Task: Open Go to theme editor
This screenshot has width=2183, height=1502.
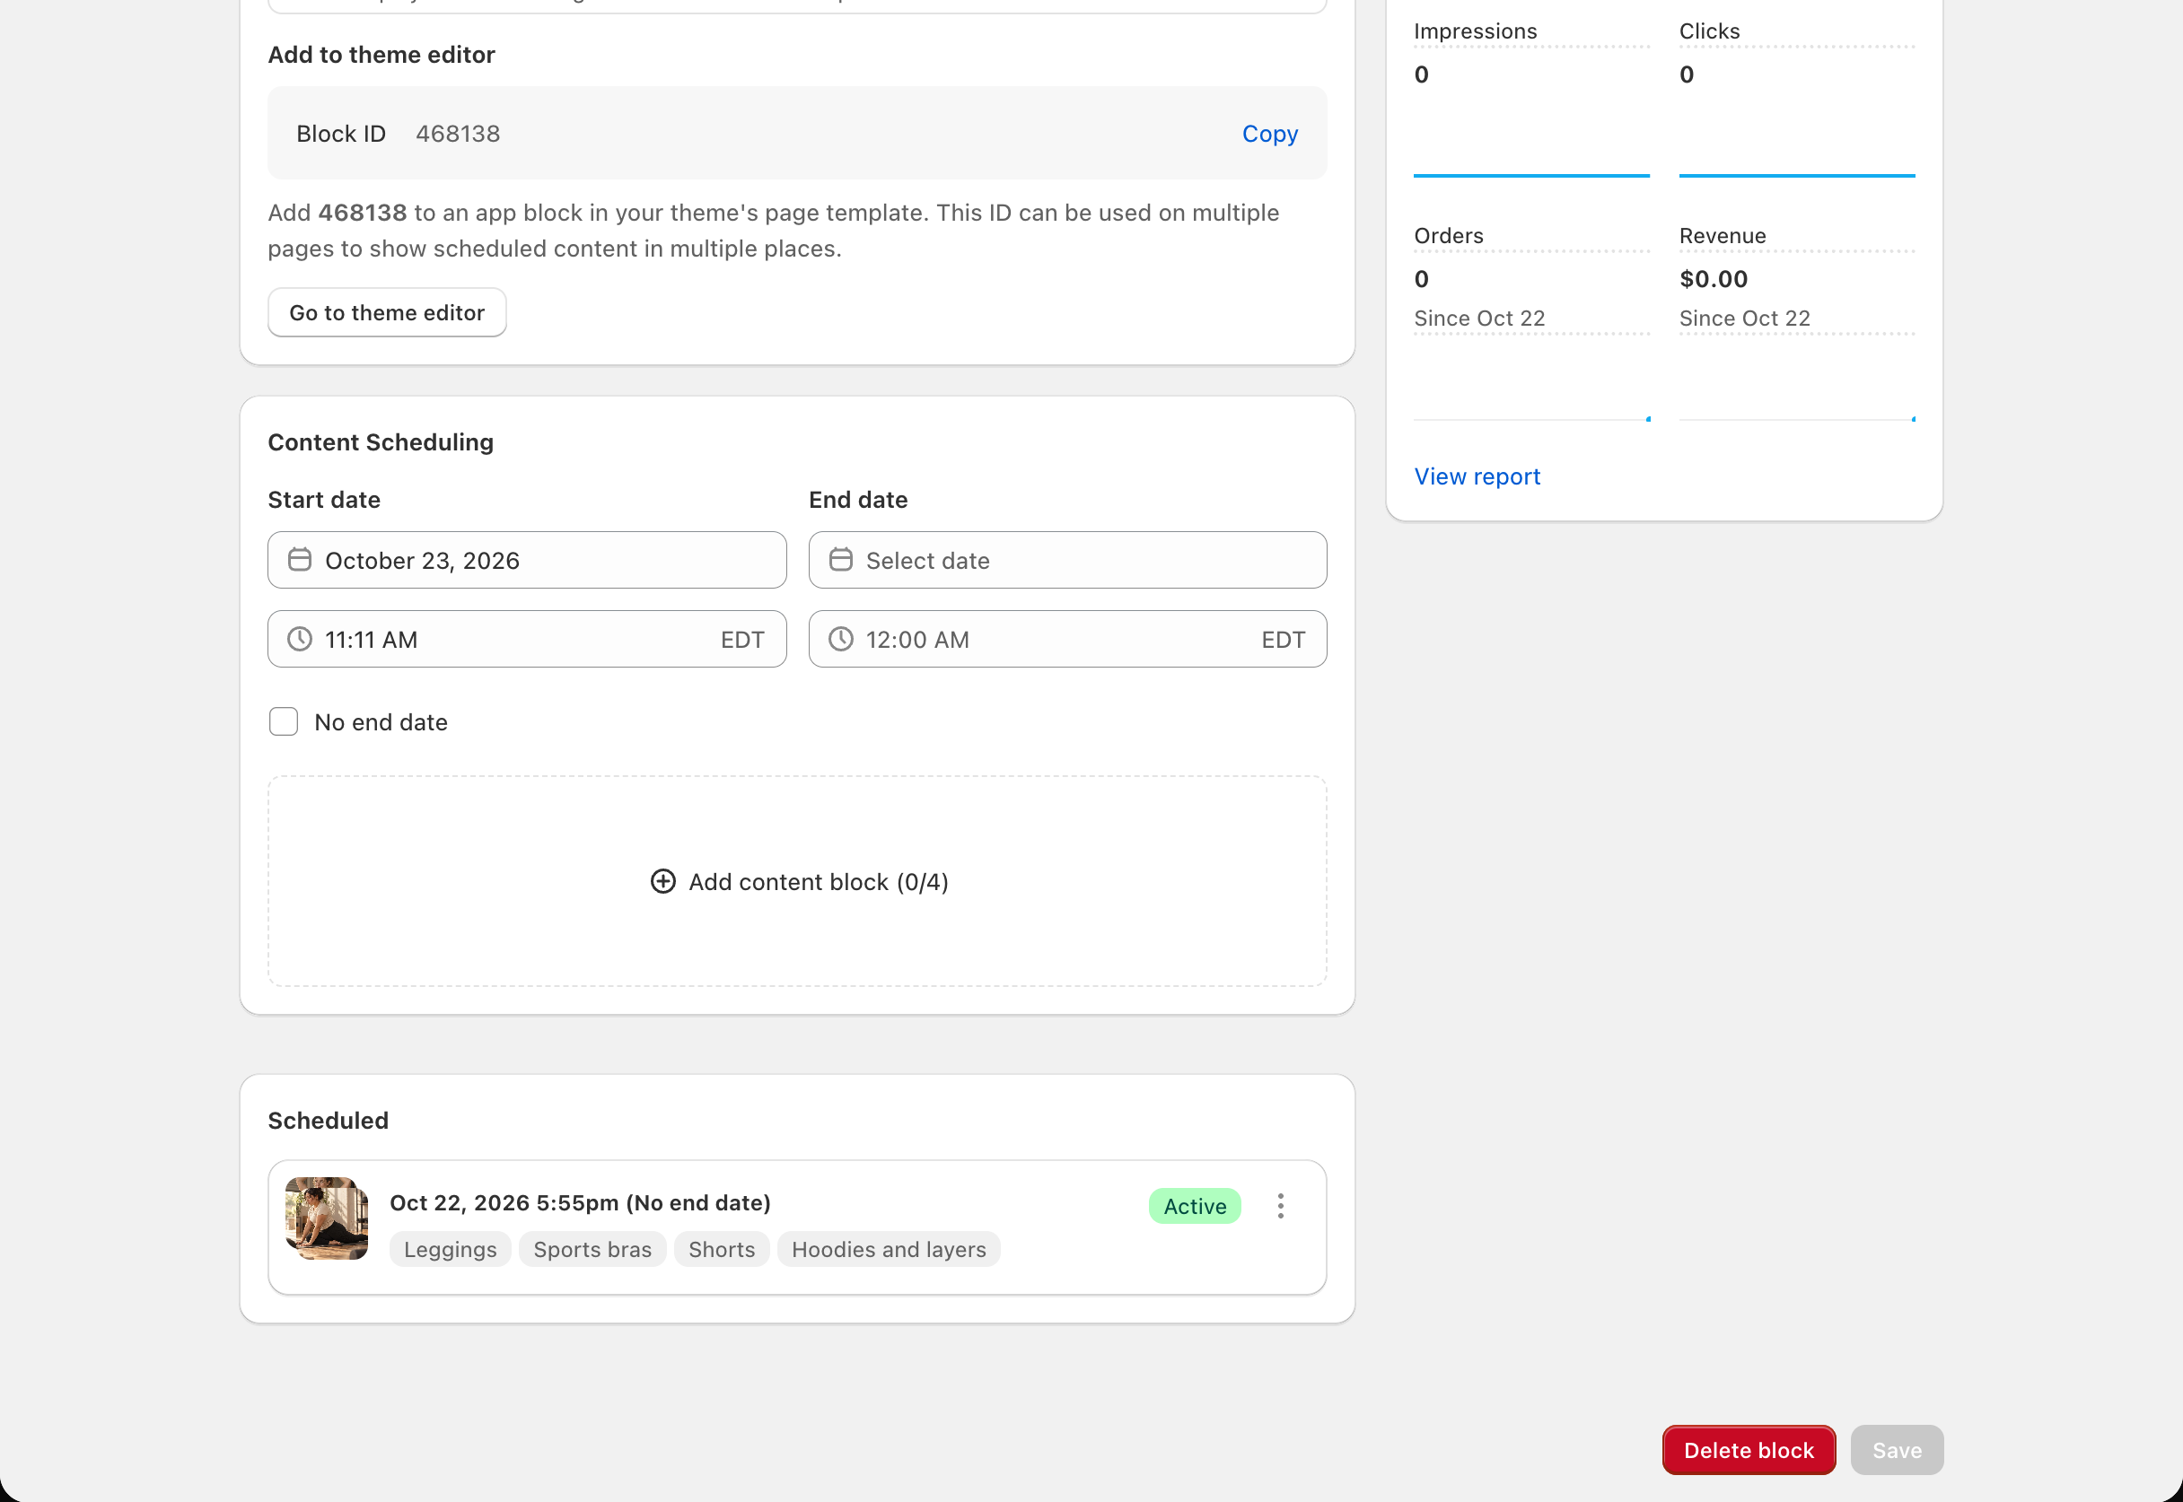Action: (387, 312)
